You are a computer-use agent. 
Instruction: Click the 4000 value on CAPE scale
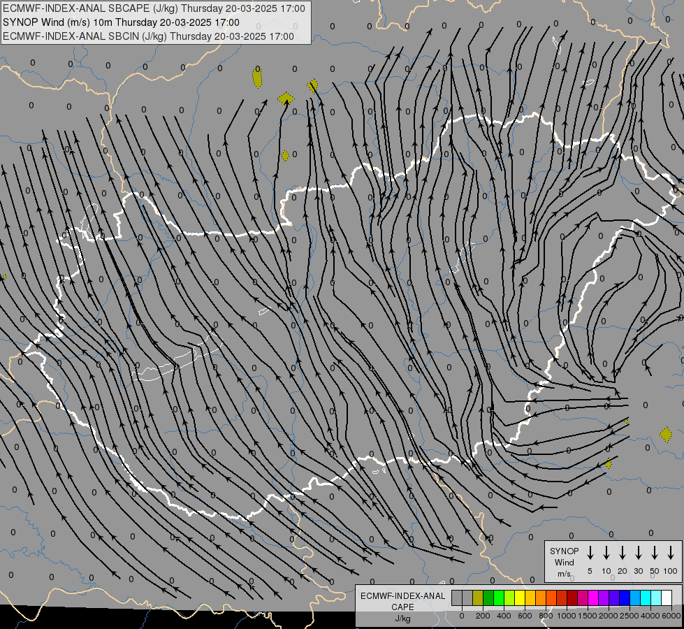click(x=650, y=616)
